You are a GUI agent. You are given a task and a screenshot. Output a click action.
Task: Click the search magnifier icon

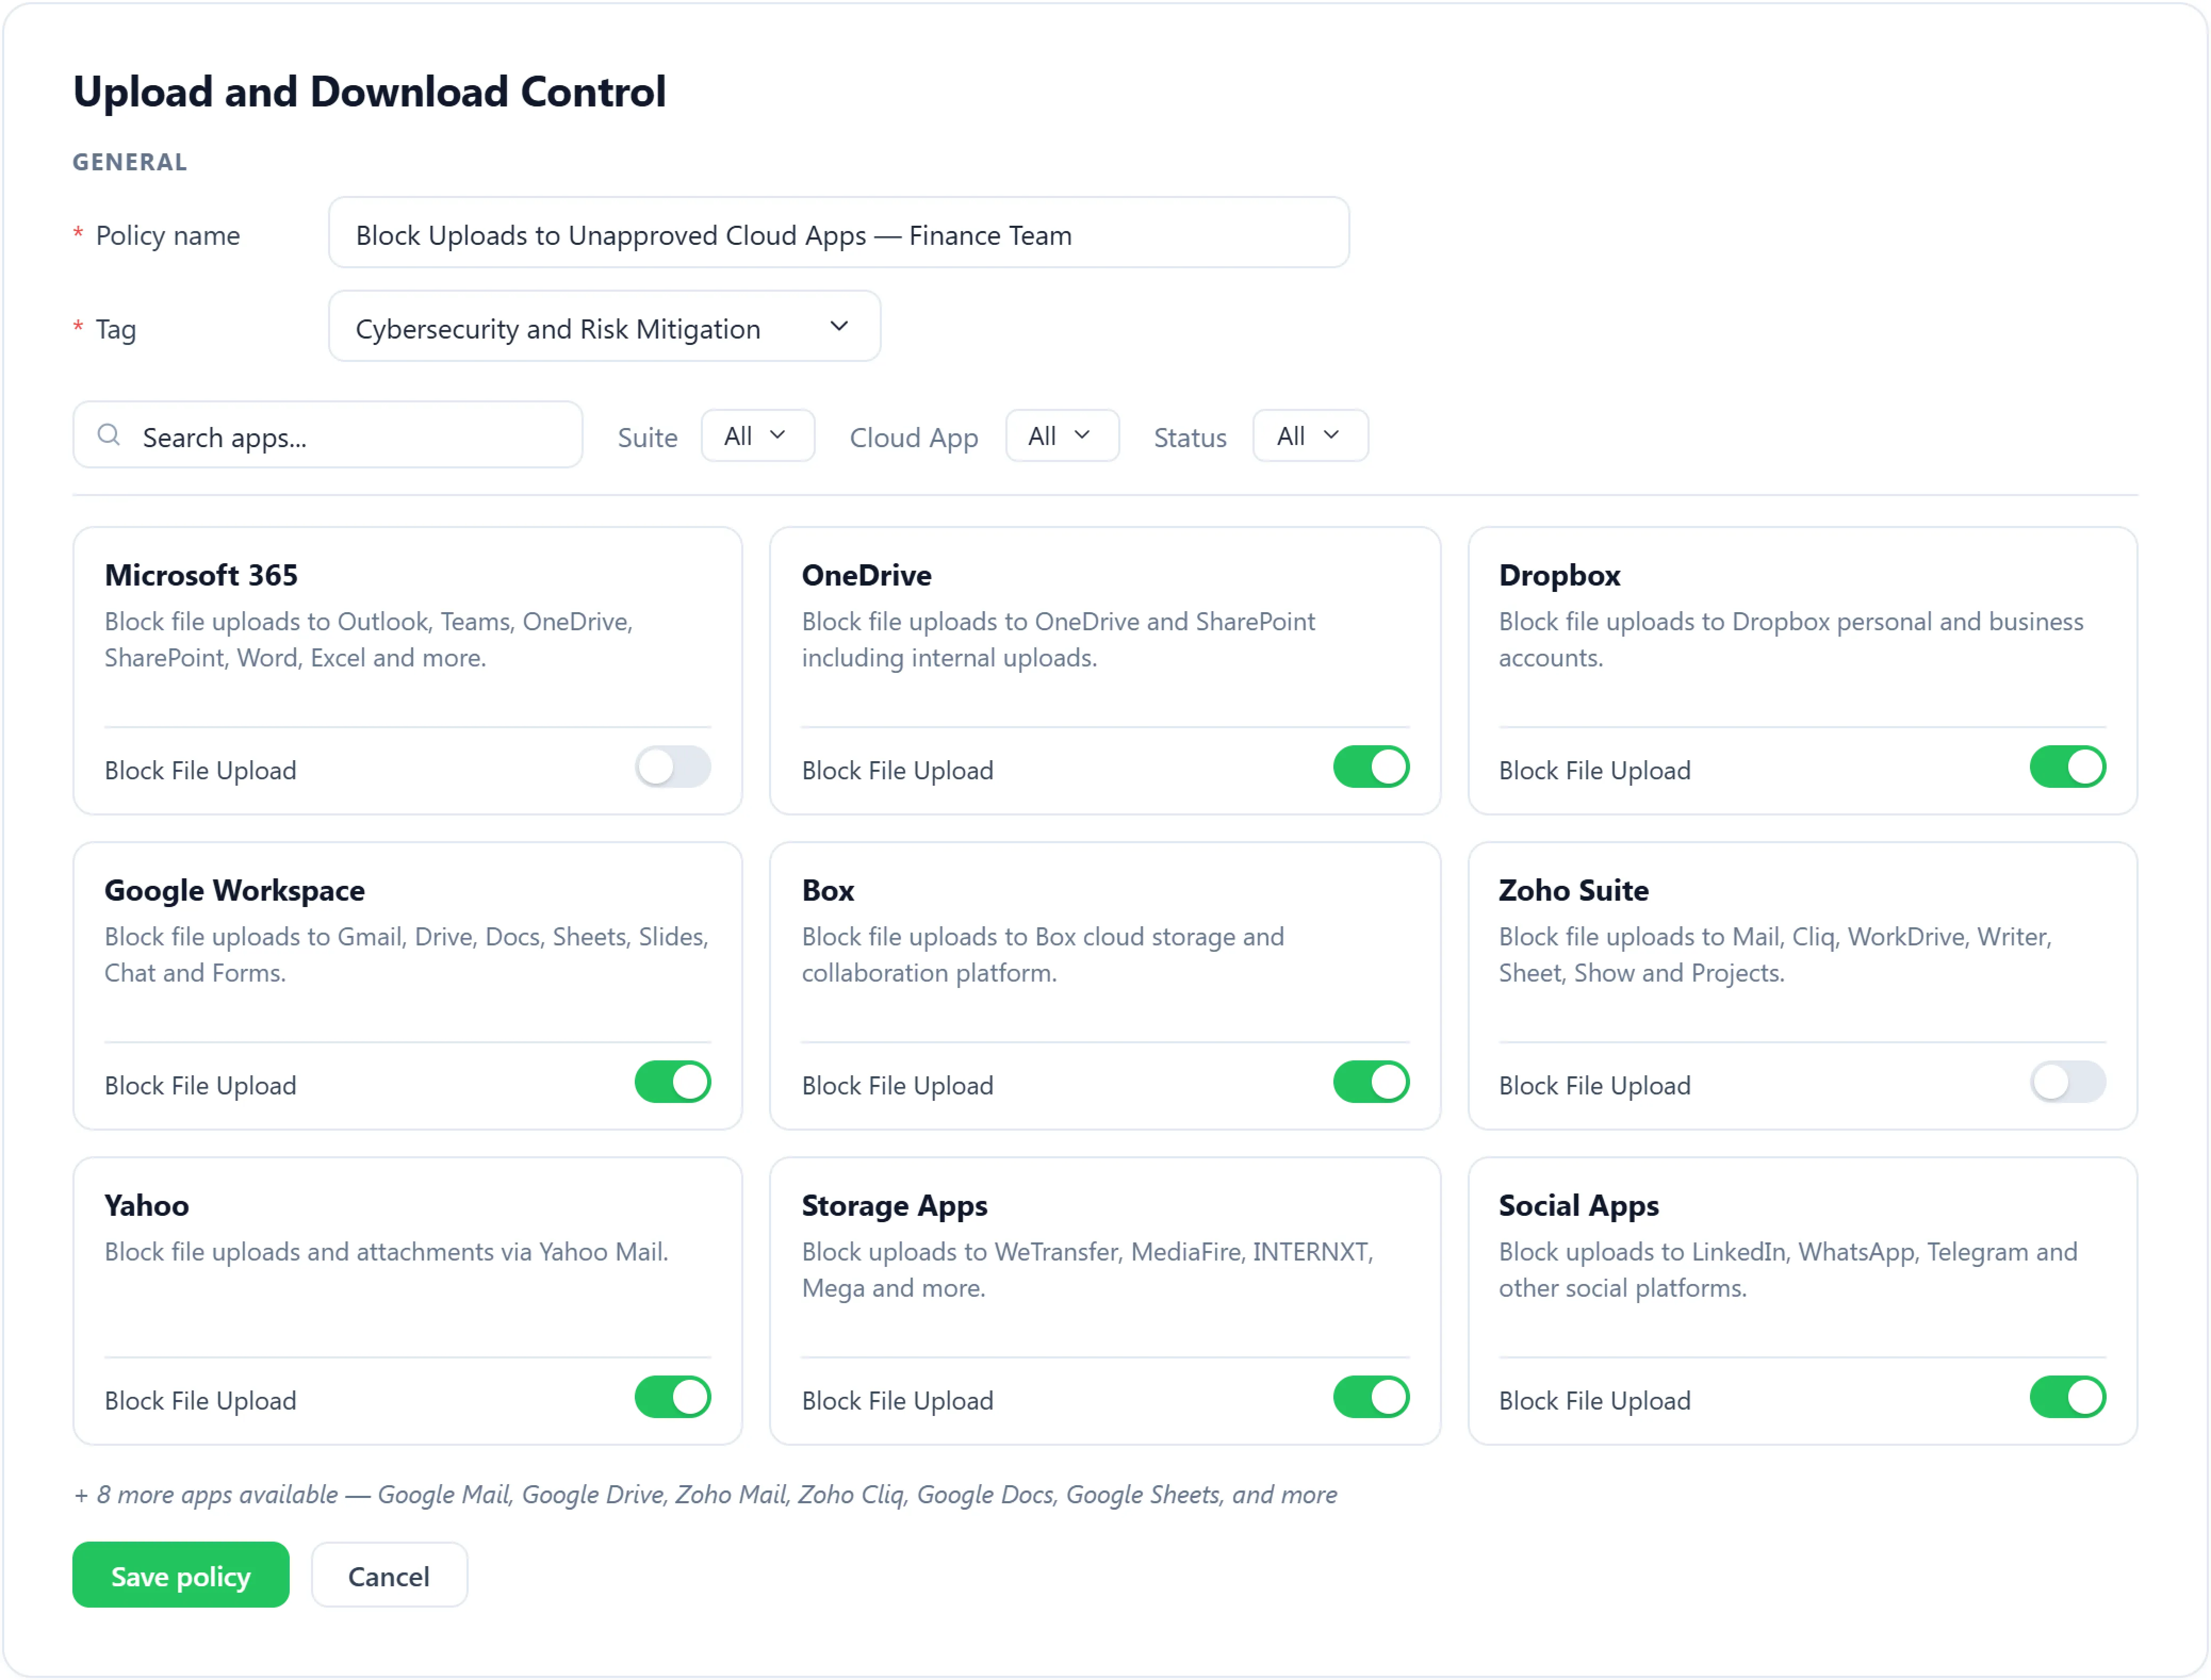[109, 436]
